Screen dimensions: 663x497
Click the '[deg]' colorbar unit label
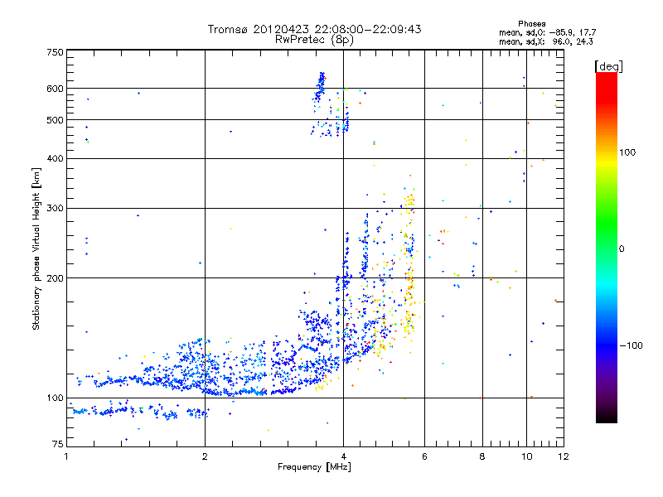point(608,66)
